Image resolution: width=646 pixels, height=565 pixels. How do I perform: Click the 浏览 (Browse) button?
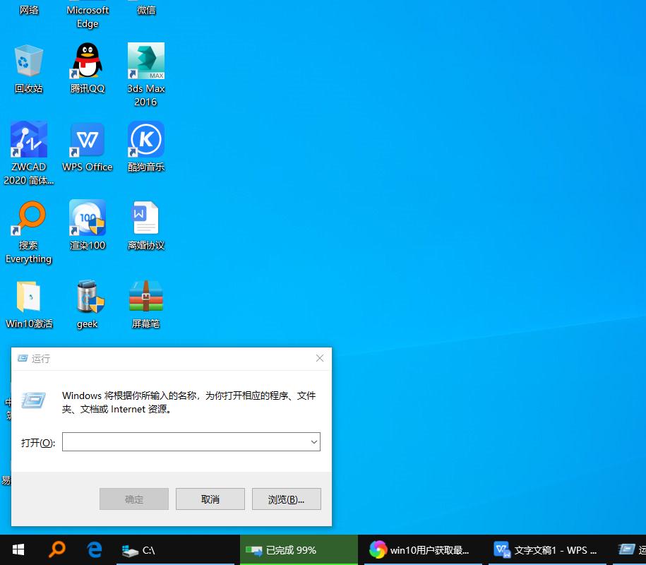point(286,499)
